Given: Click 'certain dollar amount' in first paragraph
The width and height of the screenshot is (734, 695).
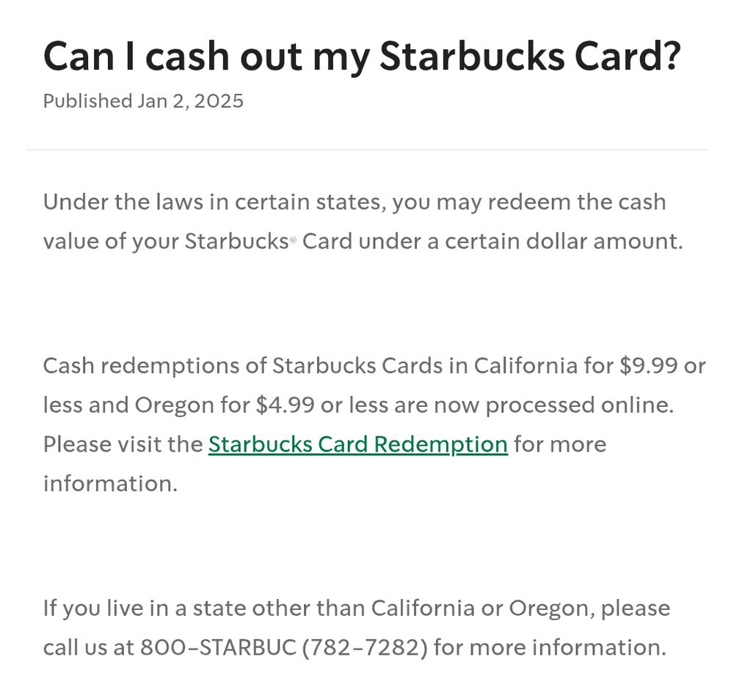Looking at the screenshot, I should tap(564, 241).
